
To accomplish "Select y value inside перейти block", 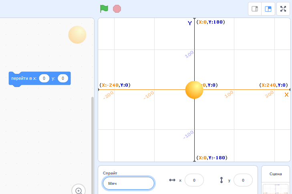I will (x=63, y=78).
